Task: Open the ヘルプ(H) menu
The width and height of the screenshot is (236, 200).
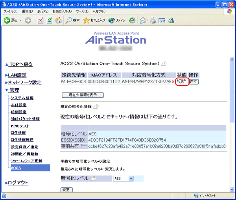Action: tap(99, 11)
